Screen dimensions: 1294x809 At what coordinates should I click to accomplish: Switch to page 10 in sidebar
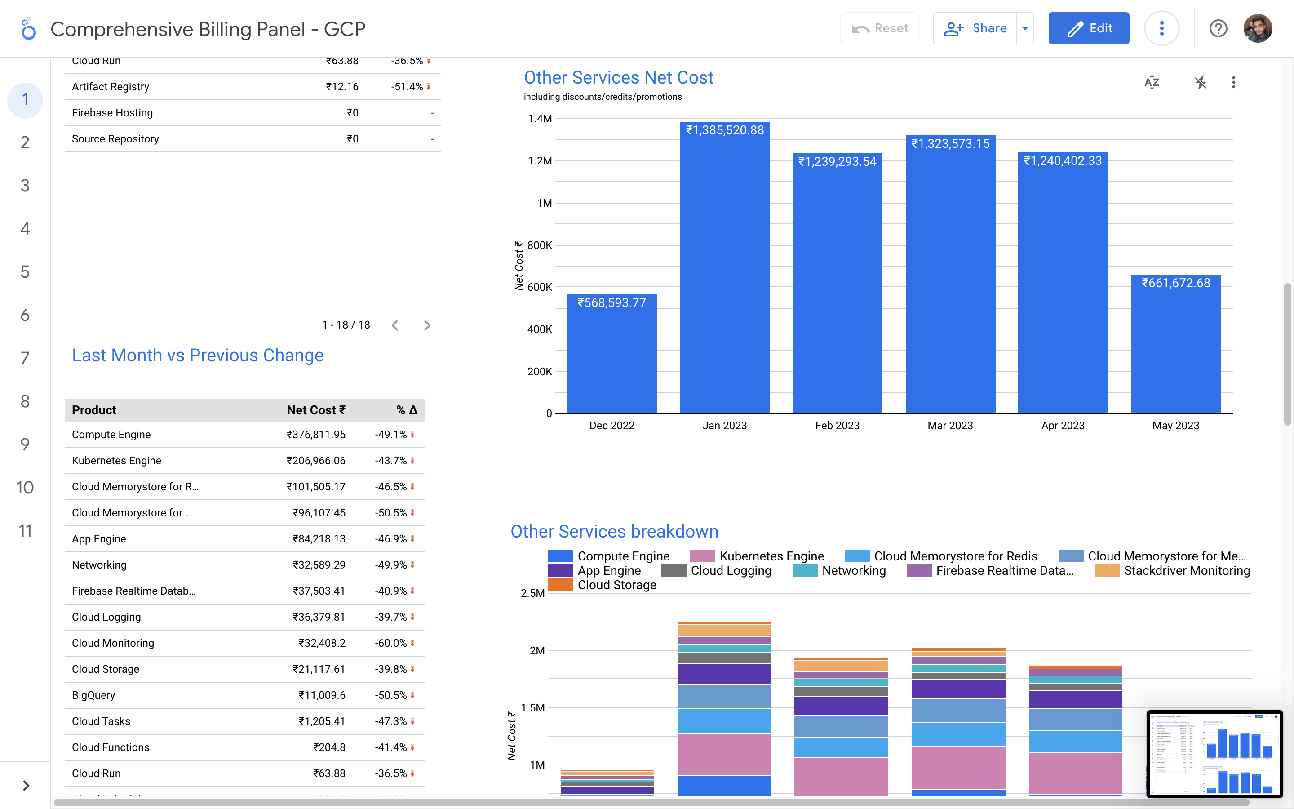click(25, 488)
